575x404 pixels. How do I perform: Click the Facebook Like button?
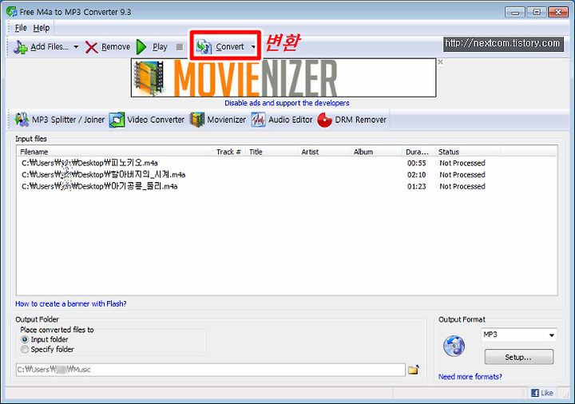tap(542, 393)
